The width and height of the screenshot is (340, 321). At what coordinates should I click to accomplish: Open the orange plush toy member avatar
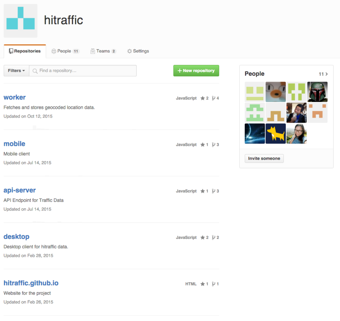275,92
